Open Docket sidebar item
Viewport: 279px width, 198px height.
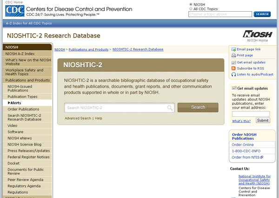(x=27, y=163)
